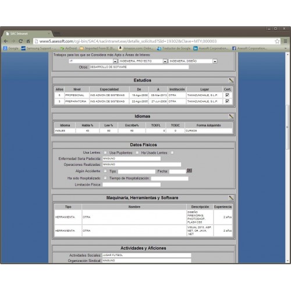Open the Chrome hamburger menu icon
The image size is (291, 291).
[285, 41]
